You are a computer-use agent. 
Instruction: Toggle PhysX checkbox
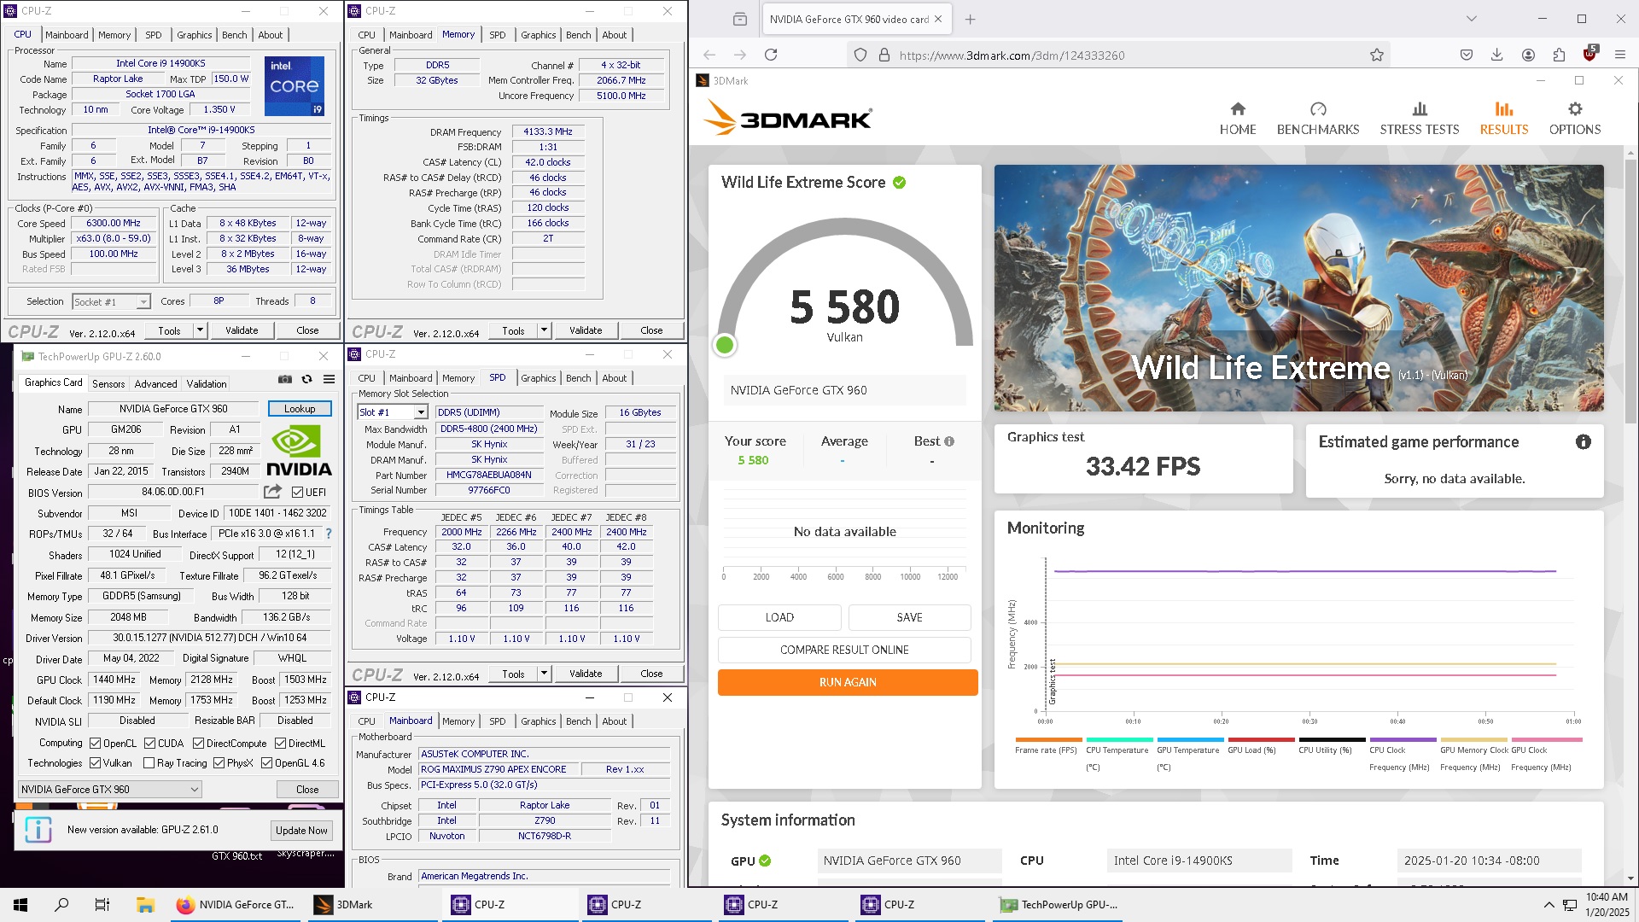tap(219, 763)
